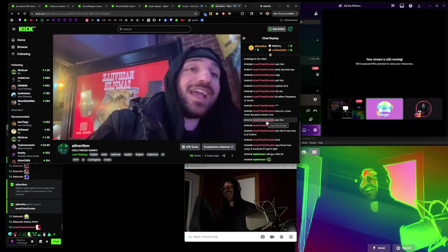Open All Bookmarks folder
Viewport: 448px width, 252px height.
click(x=289, y=20)
